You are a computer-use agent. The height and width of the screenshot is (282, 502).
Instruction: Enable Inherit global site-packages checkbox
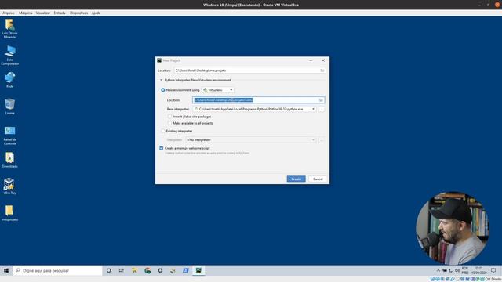[x=169, y=117]
